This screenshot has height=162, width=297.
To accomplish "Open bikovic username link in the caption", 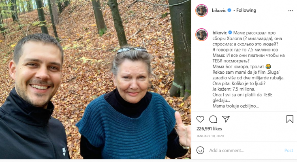I will 220,33.
